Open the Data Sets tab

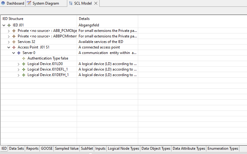tap(17, 148)
